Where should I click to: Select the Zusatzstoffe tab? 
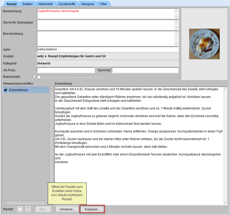[66, 4]
